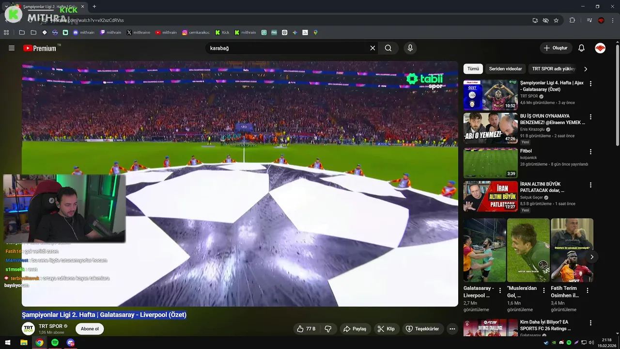Click the video player area
Image resolution: width=620 pixels, height=349 pixels.
pos(240,184)
